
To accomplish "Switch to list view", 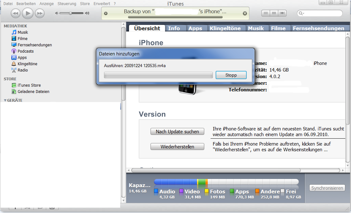I will (266, 13).
